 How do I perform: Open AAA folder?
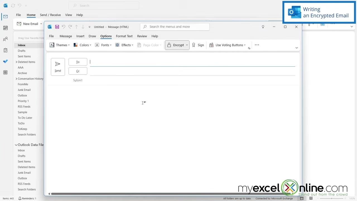click(21, 68)
